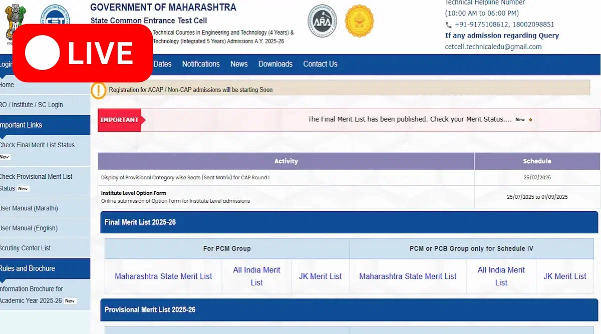601x334 pixels.
Task: Open Check Final Merit List Status link
Action: 37,145
